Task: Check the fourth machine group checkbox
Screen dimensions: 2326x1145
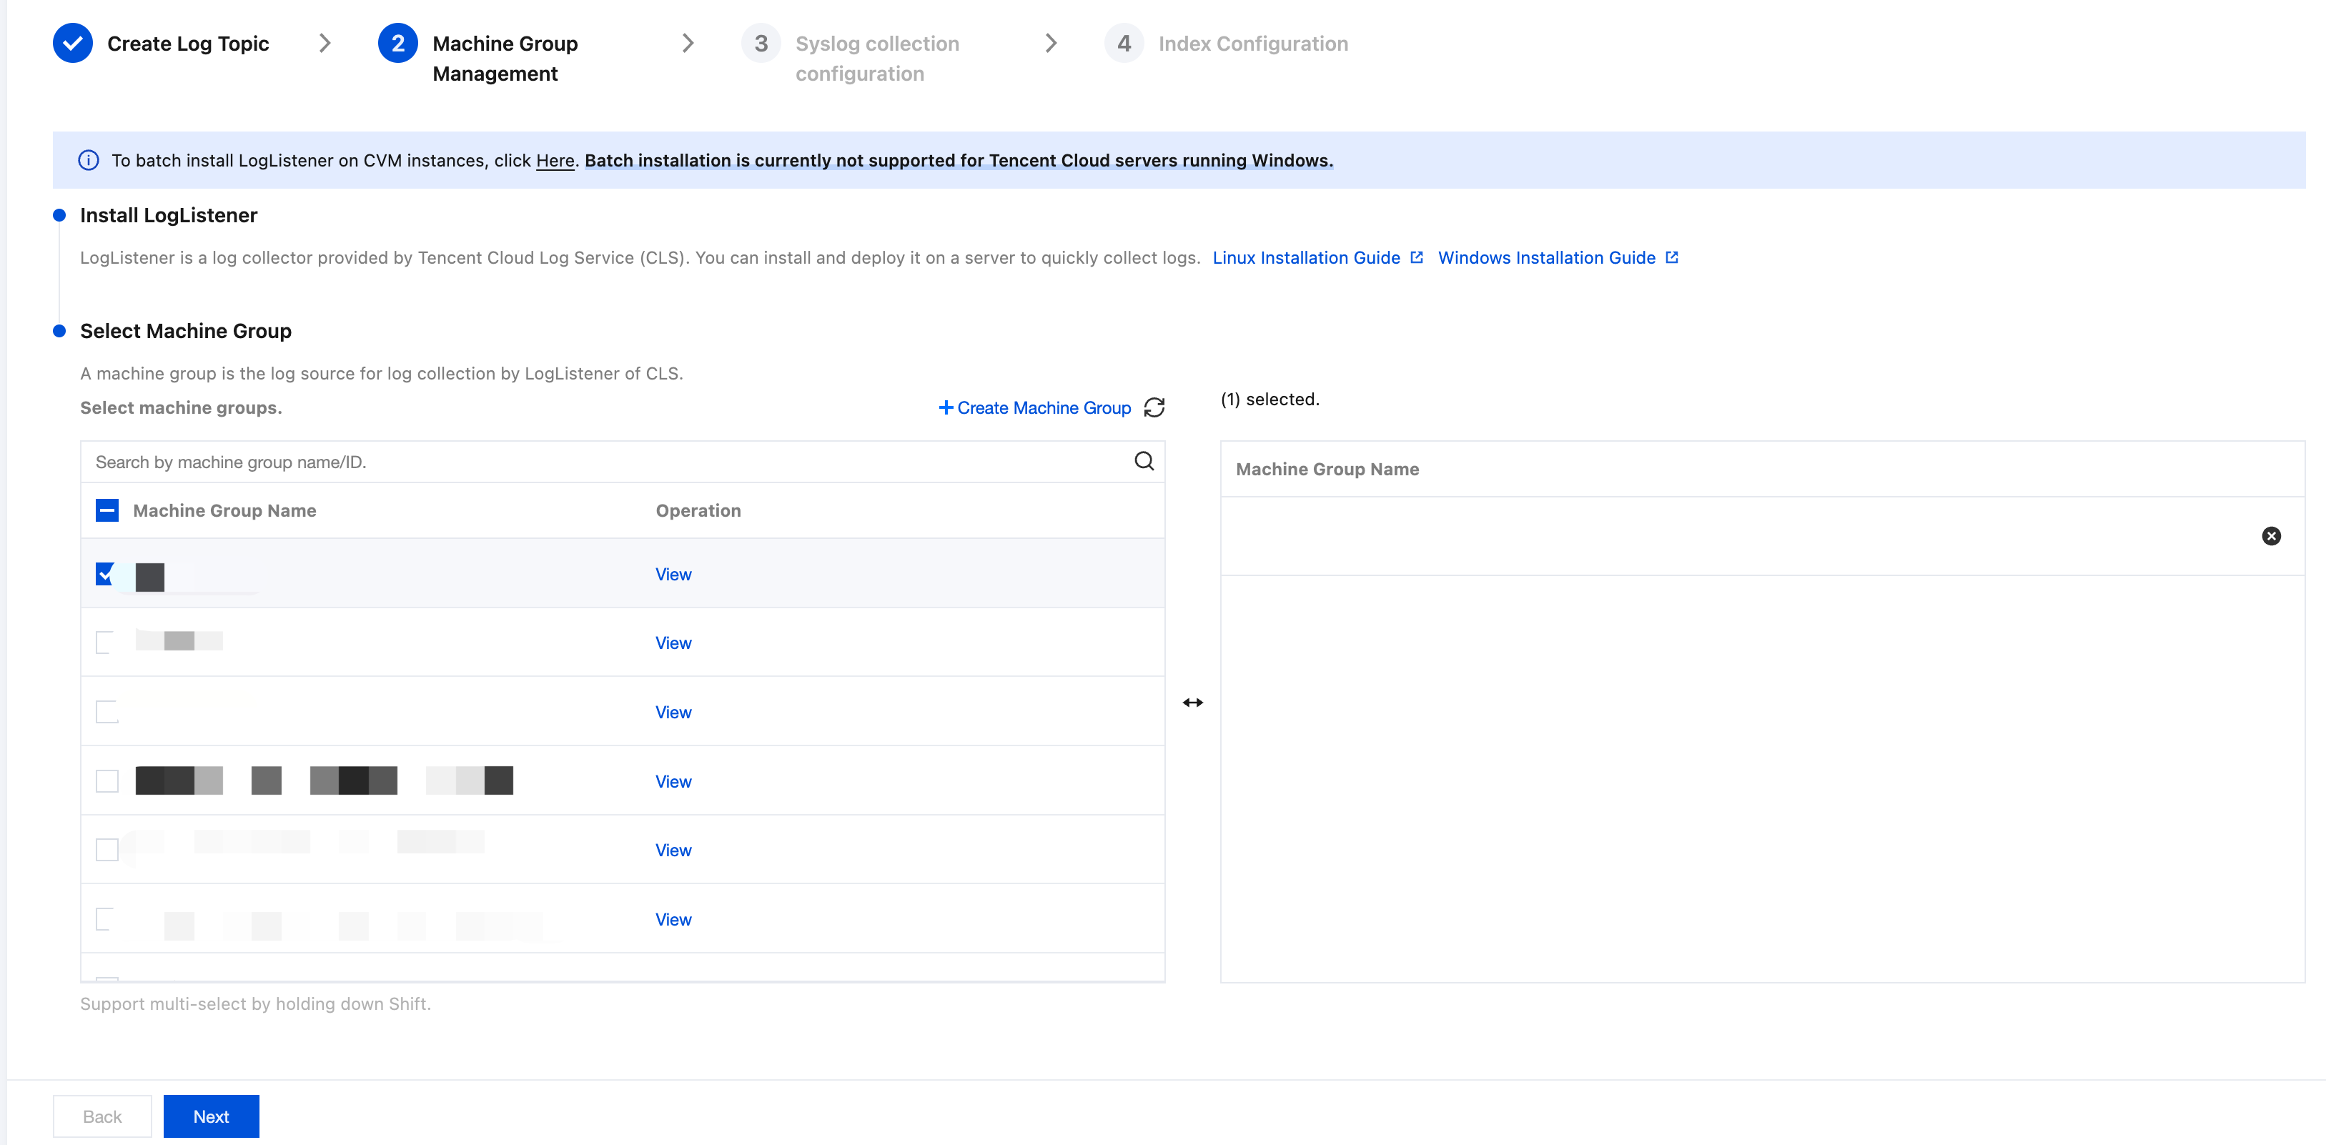Action: click(x=107, y=781)
